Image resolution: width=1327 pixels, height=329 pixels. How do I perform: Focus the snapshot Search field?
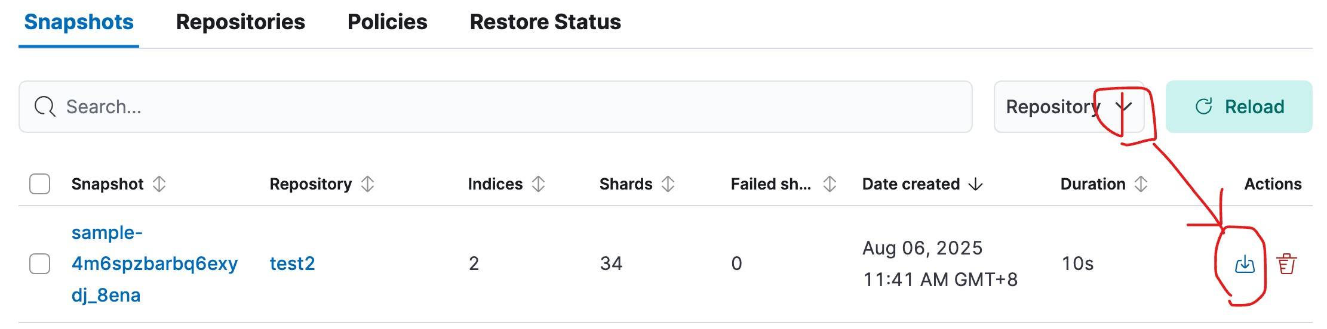(x=496, y=107)
